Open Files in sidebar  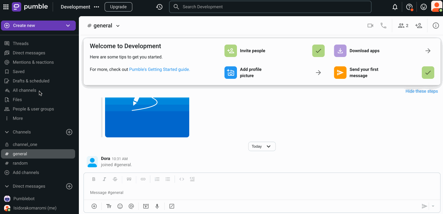pos(17,100)
